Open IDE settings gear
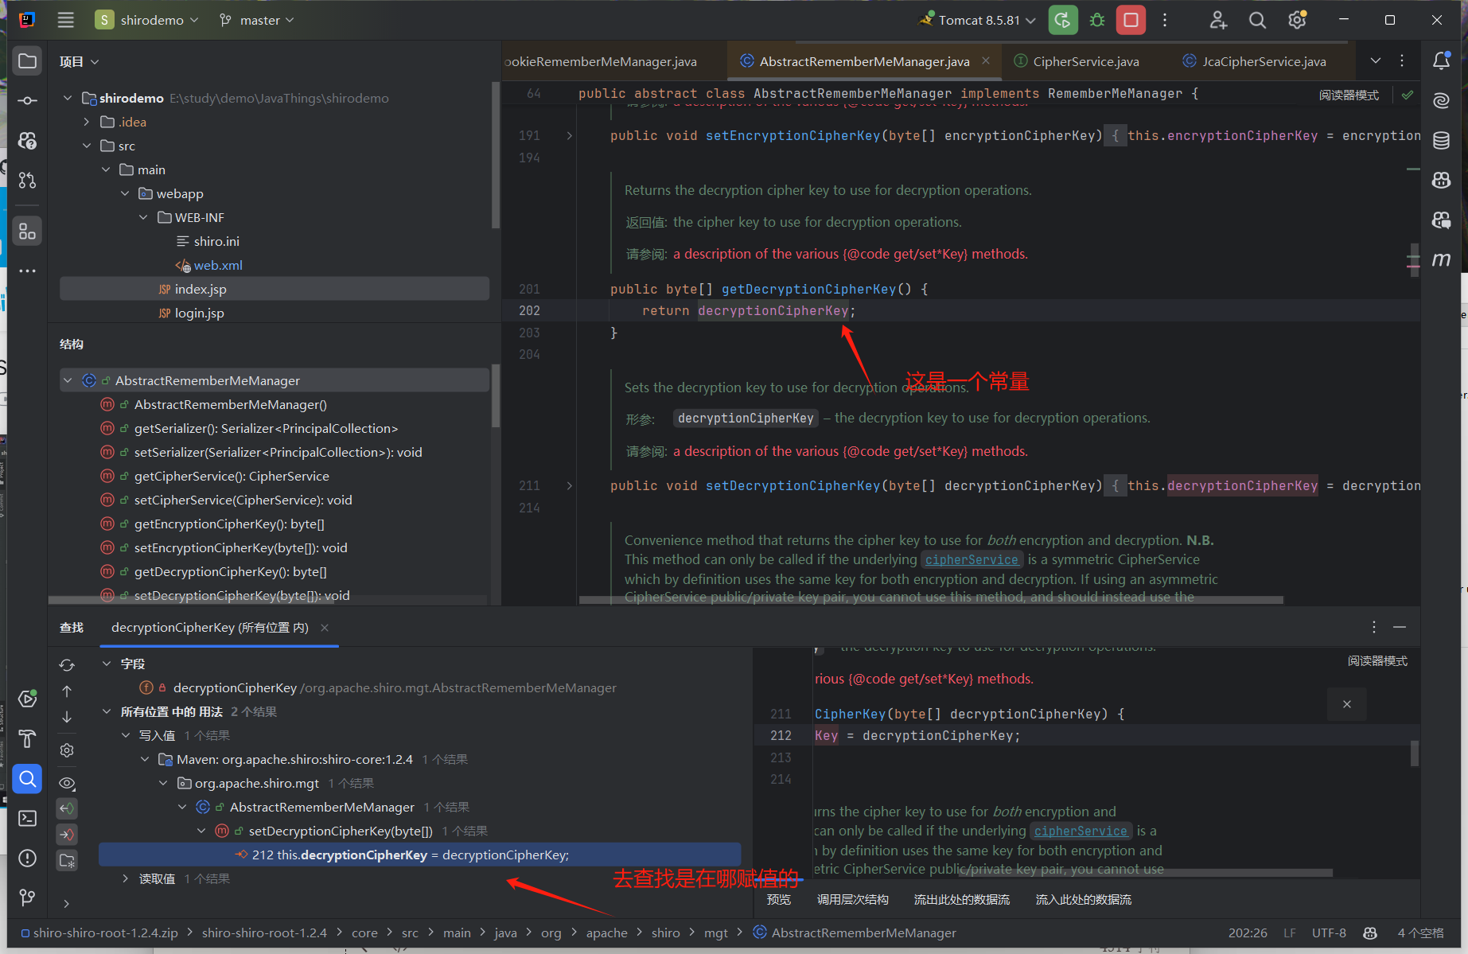 [1297, 20]
